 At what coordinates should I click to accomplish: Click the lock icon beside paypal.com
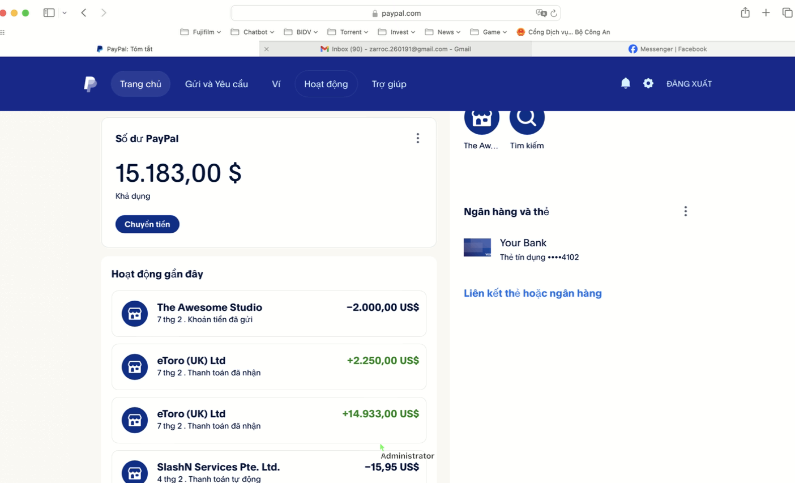(375, 13)
